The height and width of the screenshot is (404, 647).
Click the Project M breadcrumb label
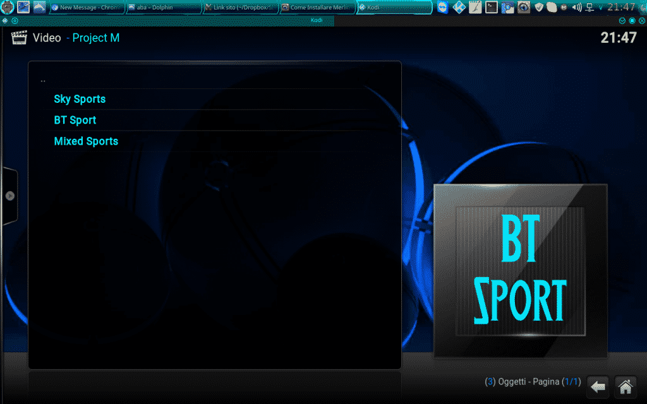(96, 38)
